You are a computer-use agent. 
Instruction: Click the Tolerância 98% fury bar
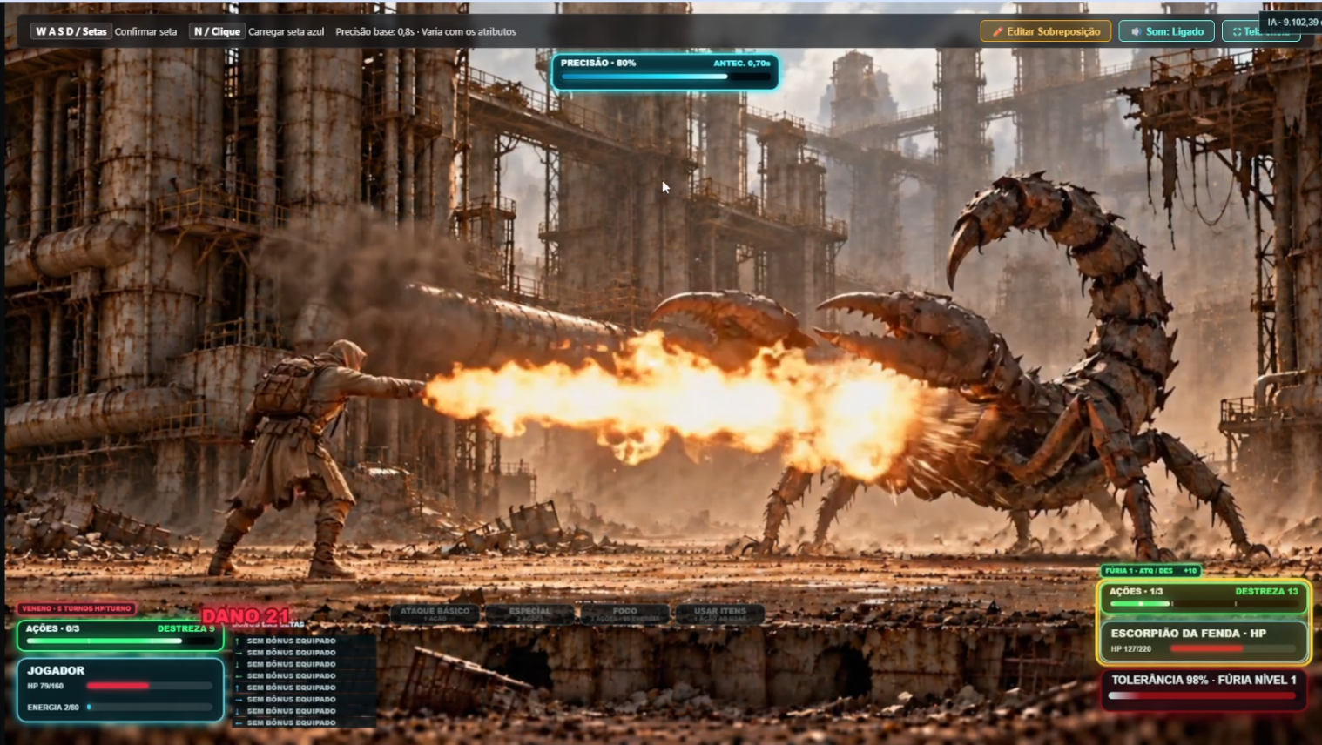[1203, 695]
